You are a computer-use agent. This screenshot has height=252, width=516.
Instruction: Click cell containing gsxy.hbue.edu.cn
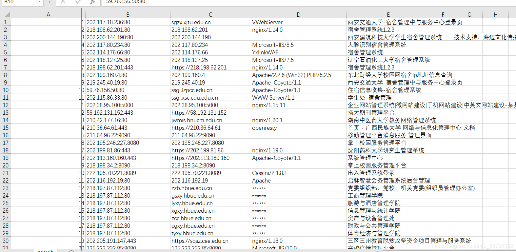(x=211, y=196)
